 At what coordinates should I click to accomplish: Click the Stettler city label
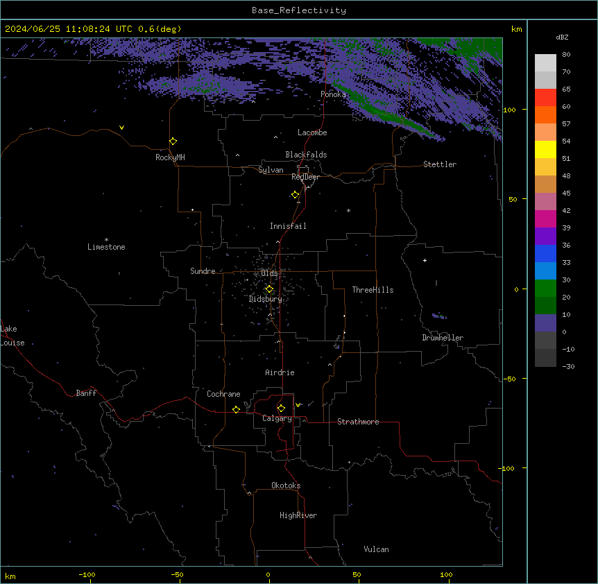440,164
